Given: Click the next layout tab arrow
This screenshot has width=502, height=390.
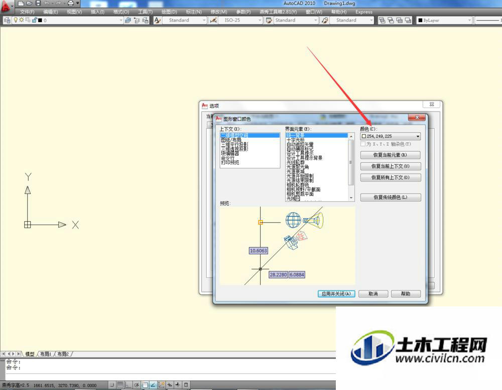Looking at the screenshot, I should (14, 354).
